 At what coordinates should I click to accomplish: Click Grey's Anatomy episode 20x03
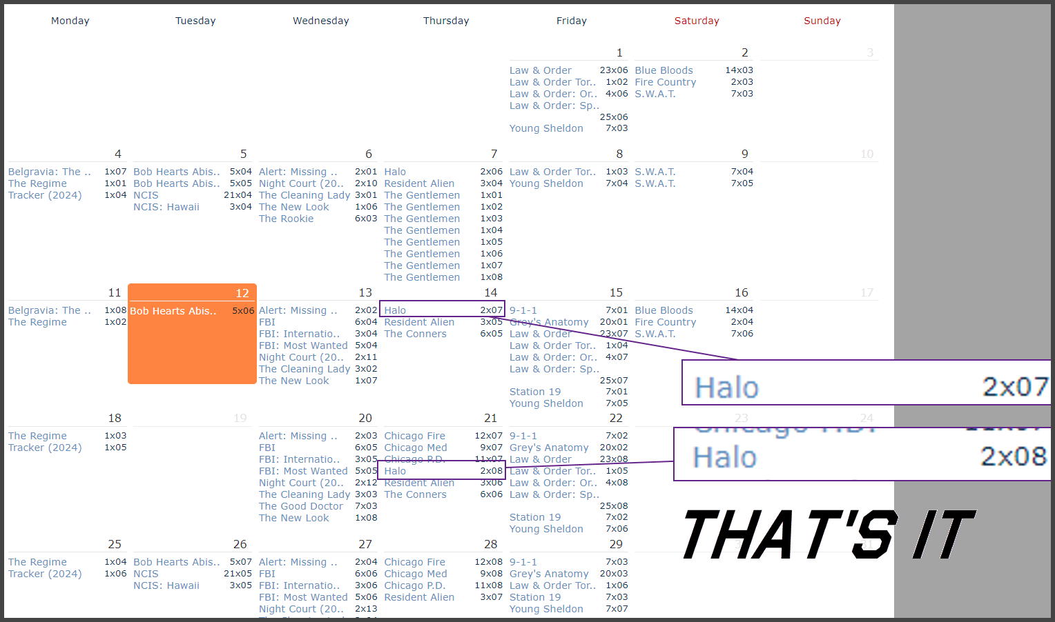(549, 574)
